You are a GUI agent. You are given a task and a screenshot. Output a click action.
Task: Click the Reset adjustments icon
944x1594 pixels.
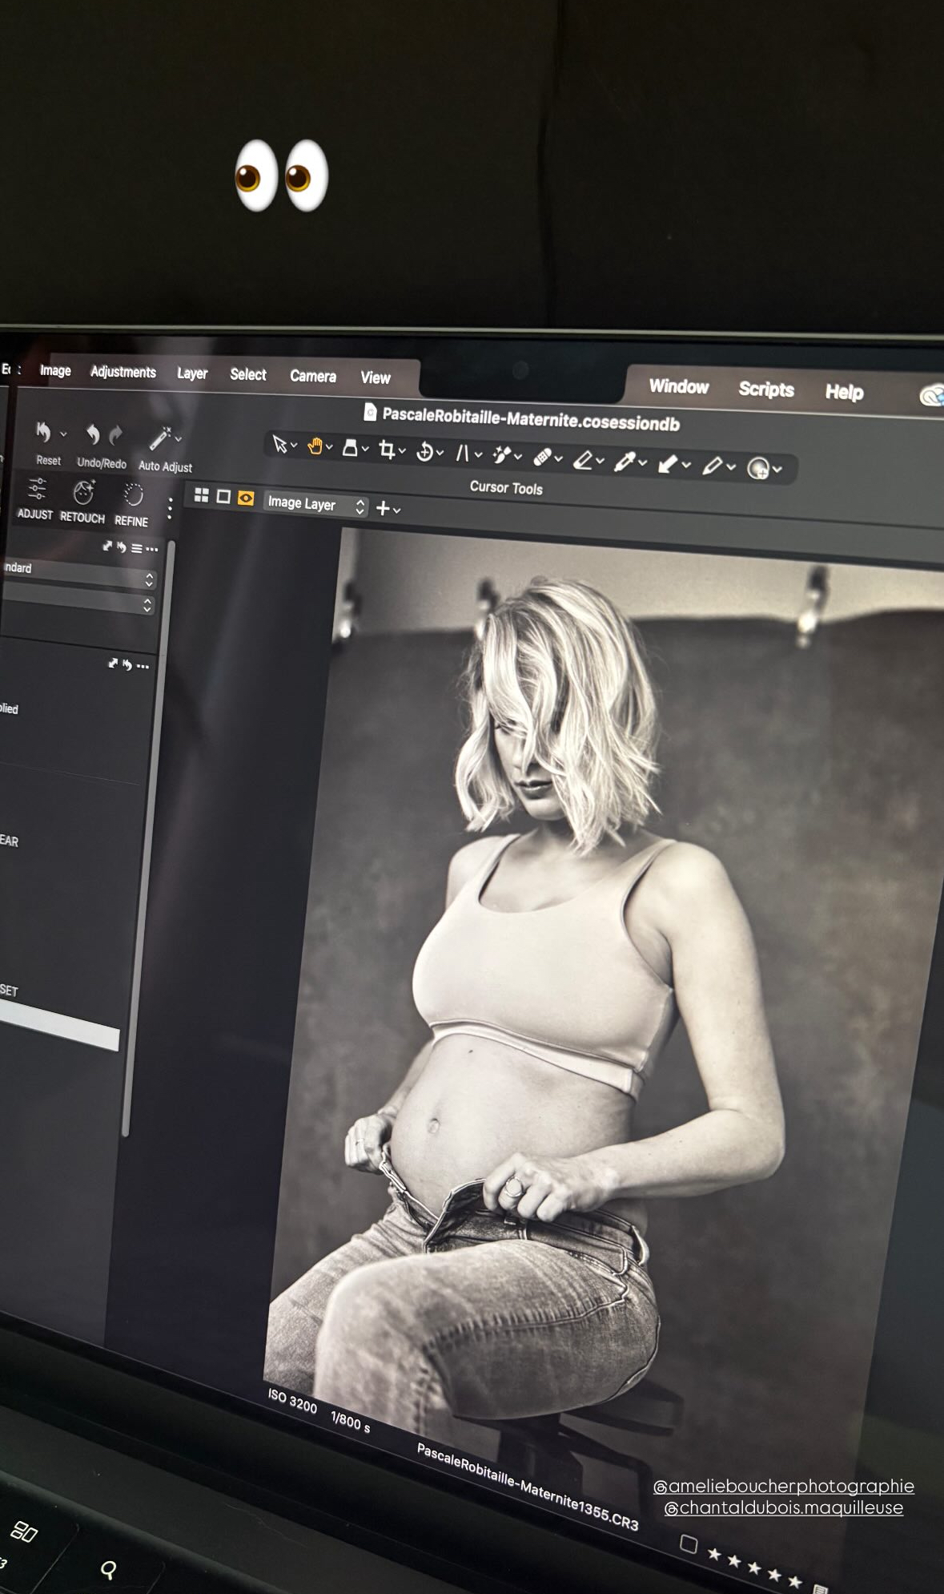43,434
